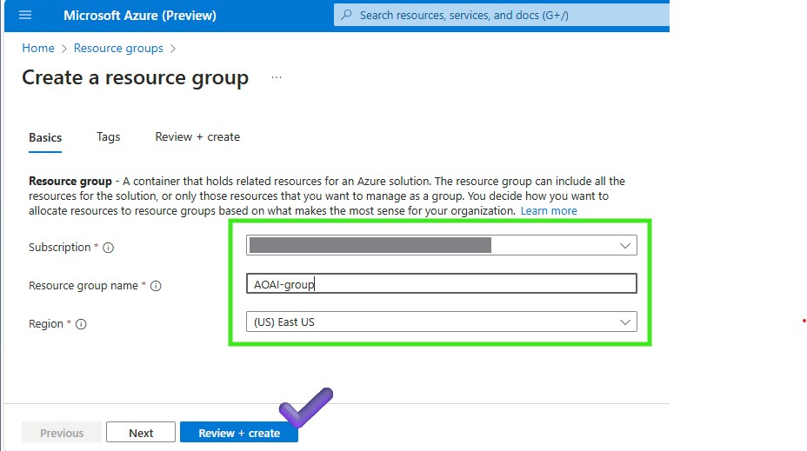The height and width of the screenshot is (451, 807).
Task: Click the search magnifier icon
Action: pyautogui.click(x=346, y=15)
